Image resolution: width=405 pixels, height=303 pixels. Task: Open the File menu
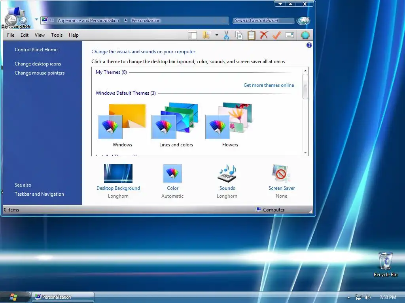(11, 35)
